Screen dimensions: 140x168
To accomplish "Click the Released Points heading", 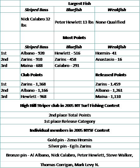I will (117, 75).
